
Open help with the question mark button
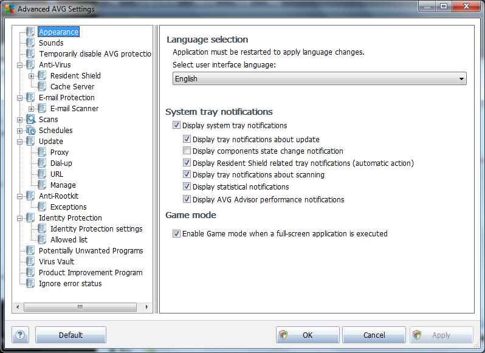point(21,335)
